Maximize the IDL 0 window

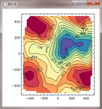tap(83, 3)
